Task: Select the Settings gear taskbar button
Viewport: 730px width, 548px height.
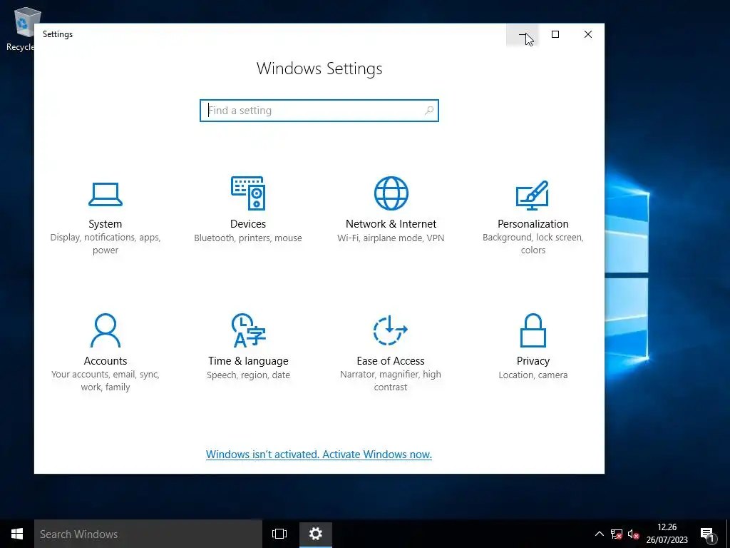Action: (x=316, y=534)
